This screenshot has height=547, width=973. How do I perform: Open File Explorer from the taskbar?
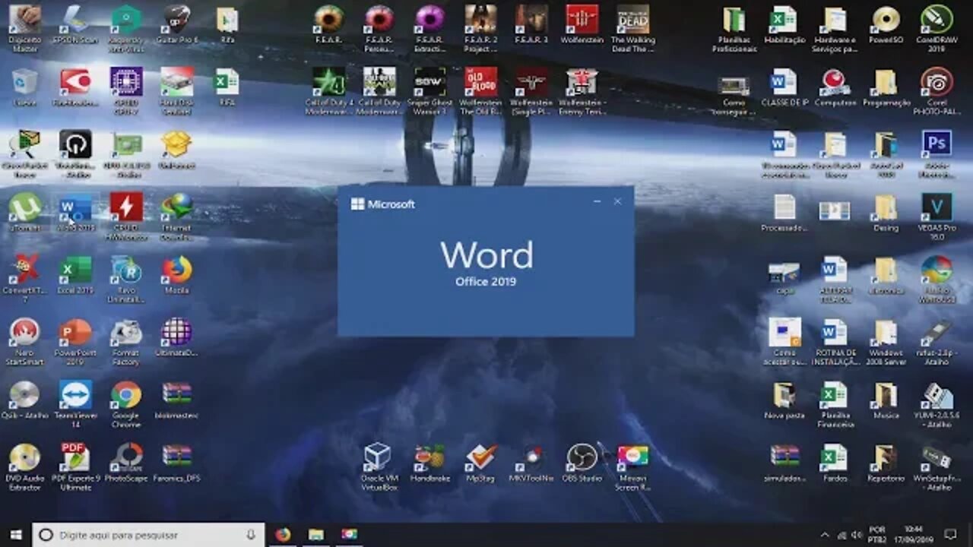316,535
